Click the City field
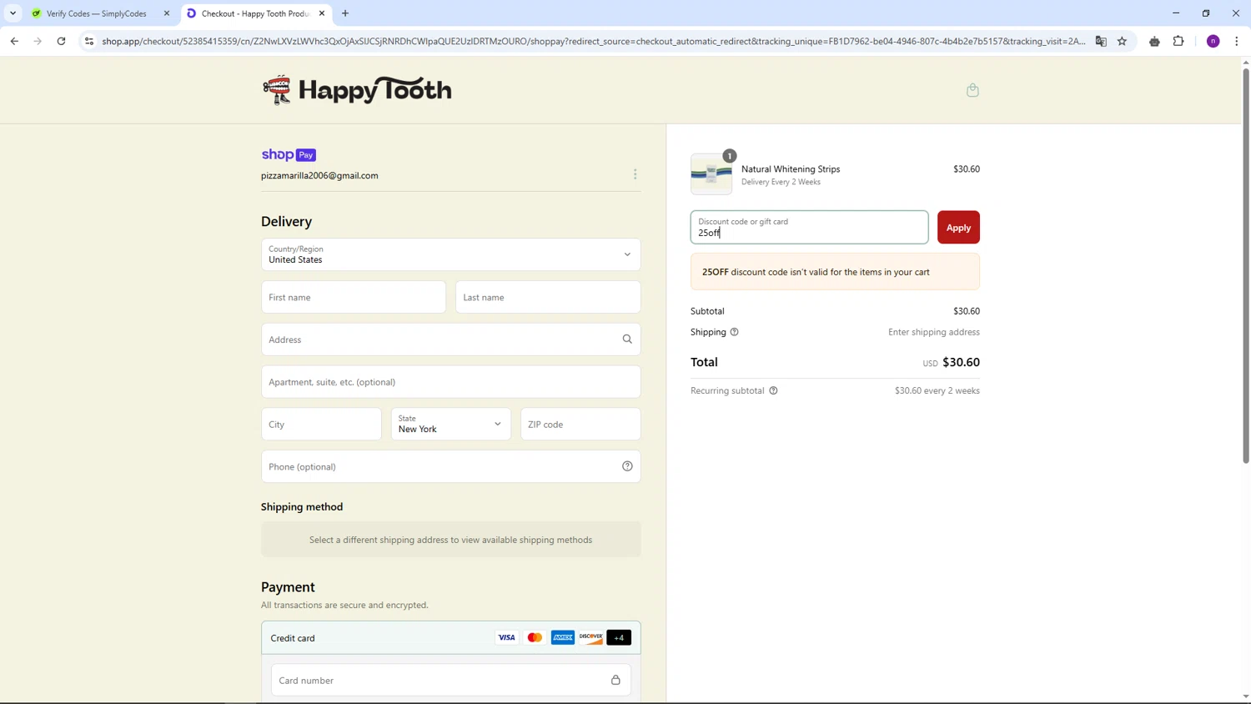 [321, 424]
